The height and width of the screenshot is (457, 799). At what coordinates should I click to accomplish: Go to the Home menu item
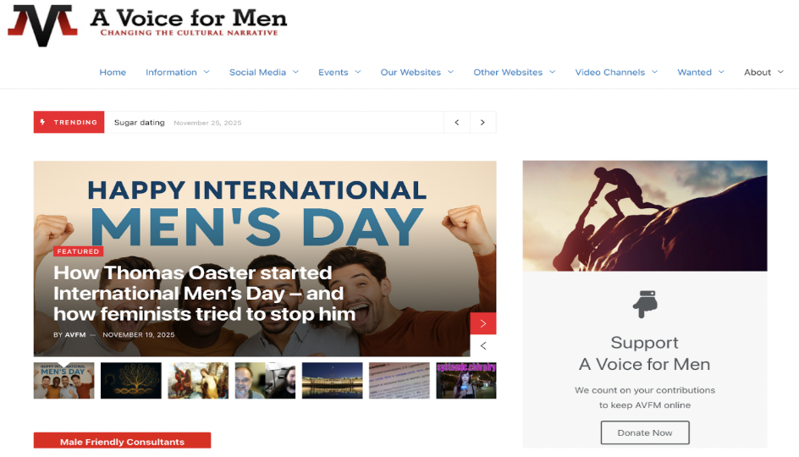click(113, 73)
